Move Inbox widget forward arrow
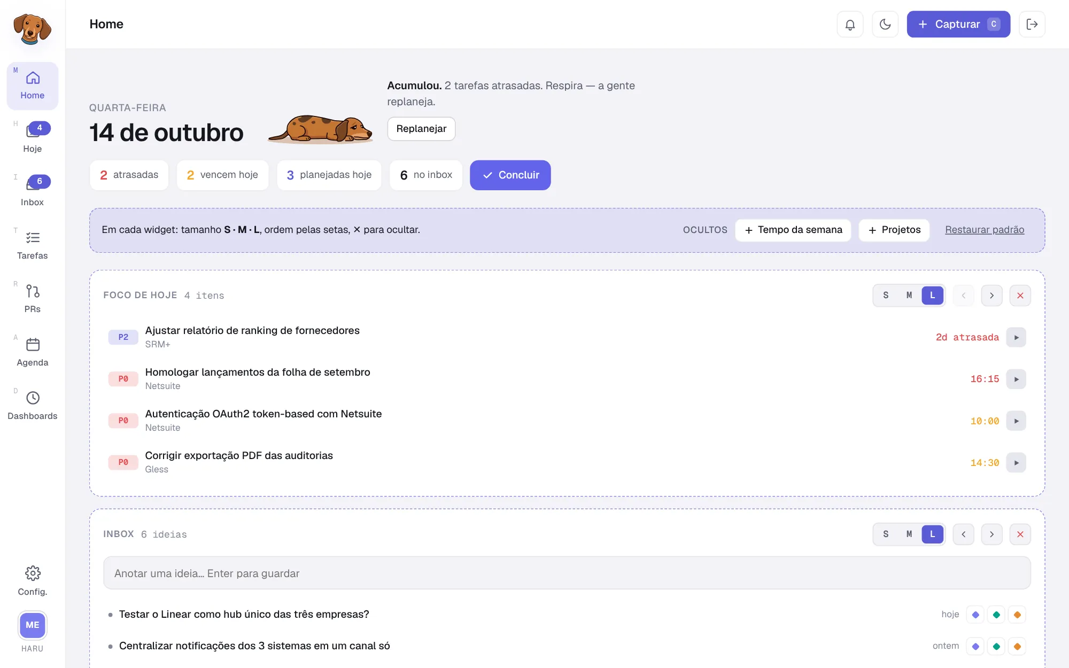 [x=992, y=534]
